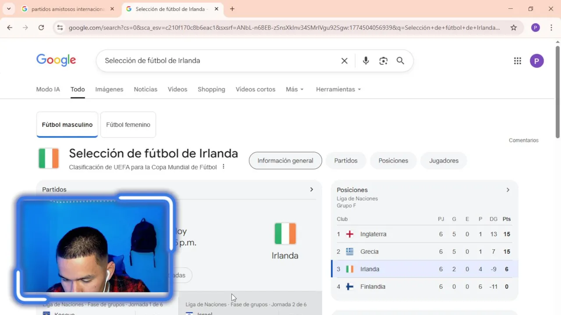Switch to Shopping results
The height and width of the screenshot is (315, 561).
(211, 89)
